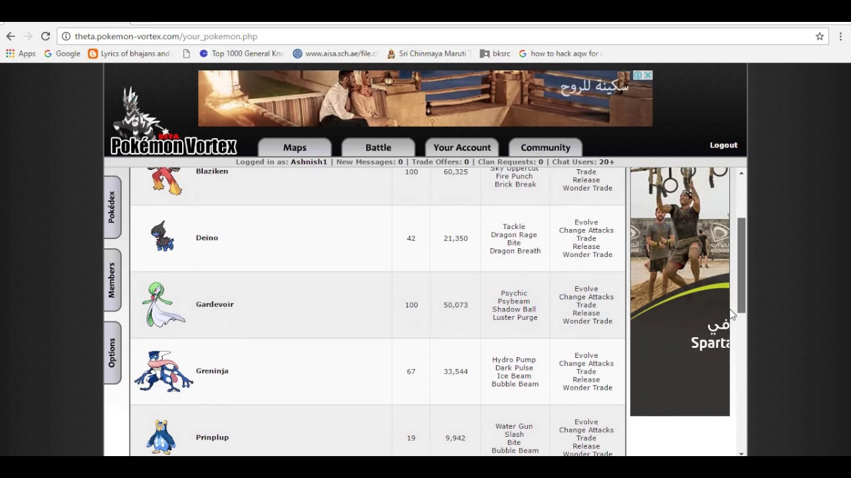The width and height of the screenshot is (851, 478).
Task: Click the Deino sprite
Action: point(163,238)
